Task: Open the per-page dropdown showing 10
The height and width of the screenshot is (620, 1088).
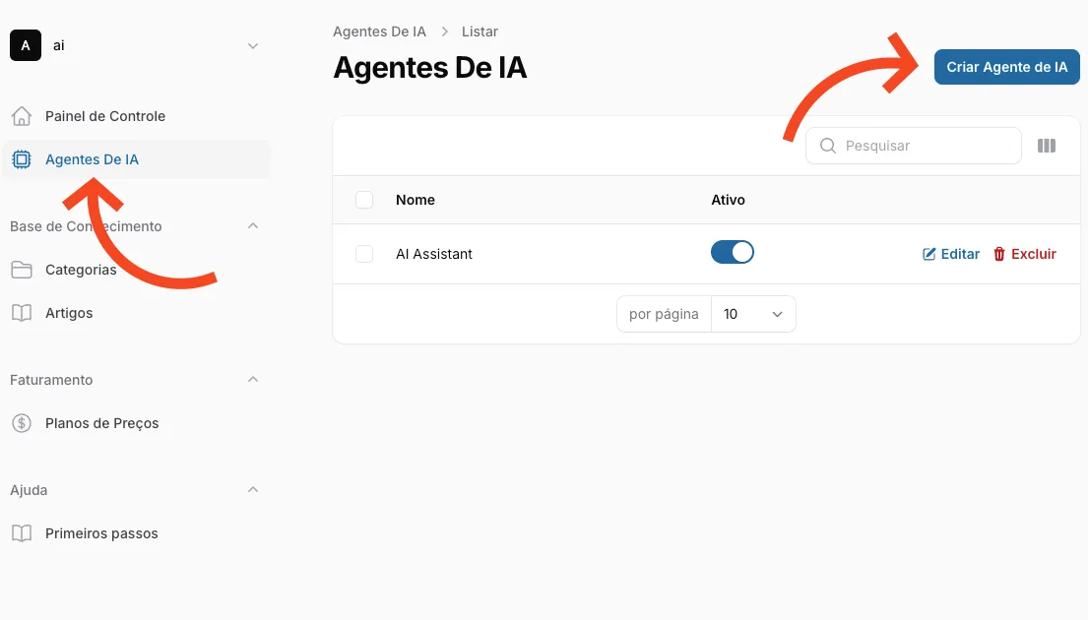Action: coord(753,314)
